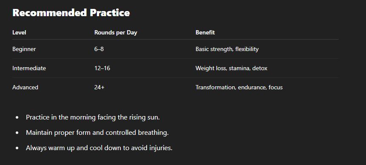Click the bullet dot before Always
Screen dimensions: 366x165
coord(17,148)
